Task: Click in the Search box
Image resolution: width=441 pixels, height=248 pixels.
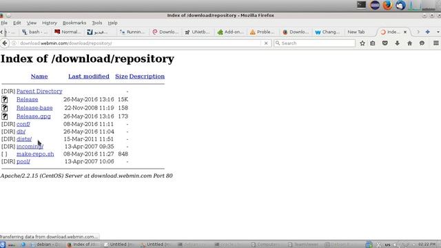Action: tap(314, 43)
